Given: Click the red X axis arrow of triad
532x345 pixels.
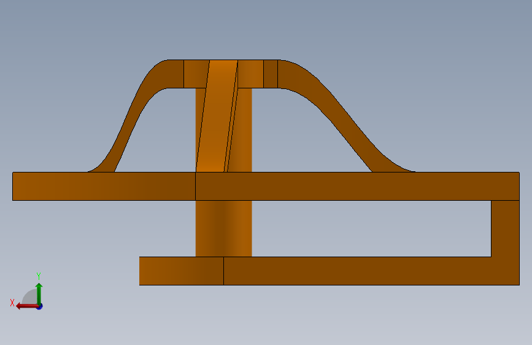Looking at the screenshot, I should click(x=26, y=306).
